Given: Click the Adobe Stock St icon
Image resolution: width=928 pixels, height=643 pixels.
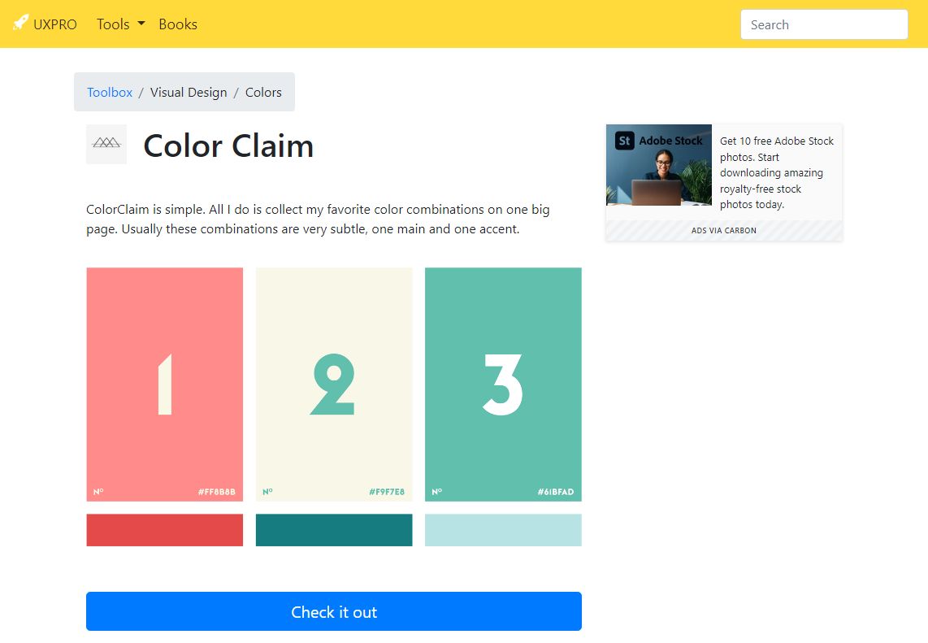Looking at the screenshot, I should (624, 141).
